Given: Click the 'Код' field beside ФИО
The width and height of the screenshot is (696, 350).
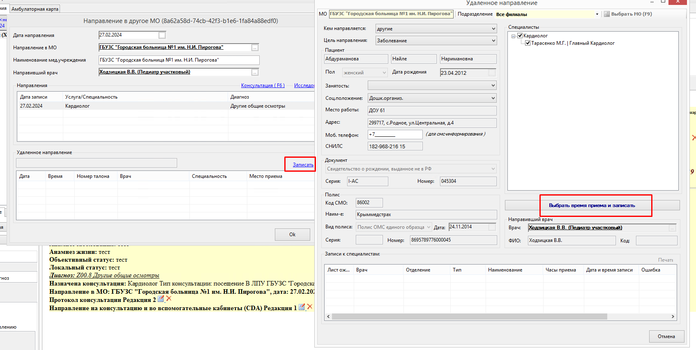Looking at the screenshot, I should coord(657,241).
